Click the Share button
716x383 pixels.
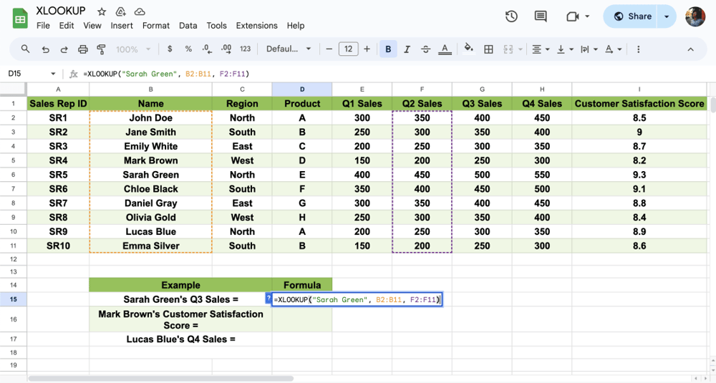point(632,16)
